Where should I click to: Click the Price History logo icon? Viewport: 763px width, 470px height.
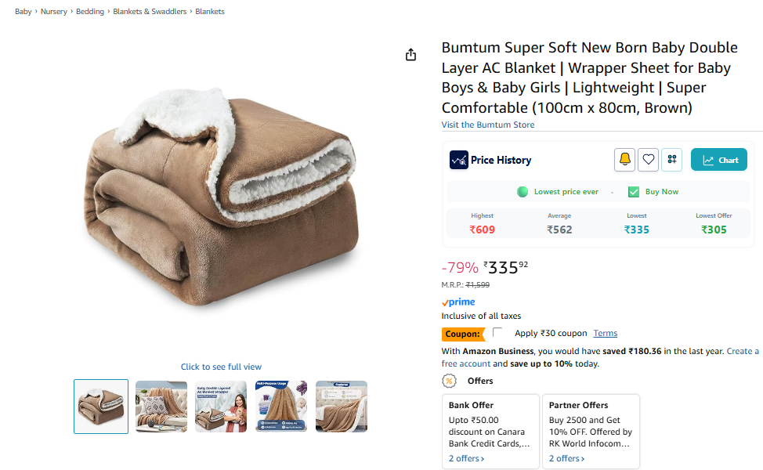tap(458, 160)
